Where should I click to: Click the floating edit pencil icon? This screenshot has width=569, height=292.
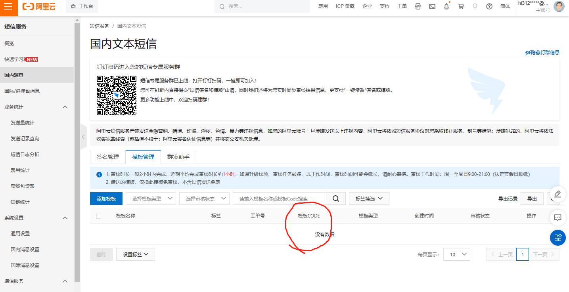tap(558, 194)
